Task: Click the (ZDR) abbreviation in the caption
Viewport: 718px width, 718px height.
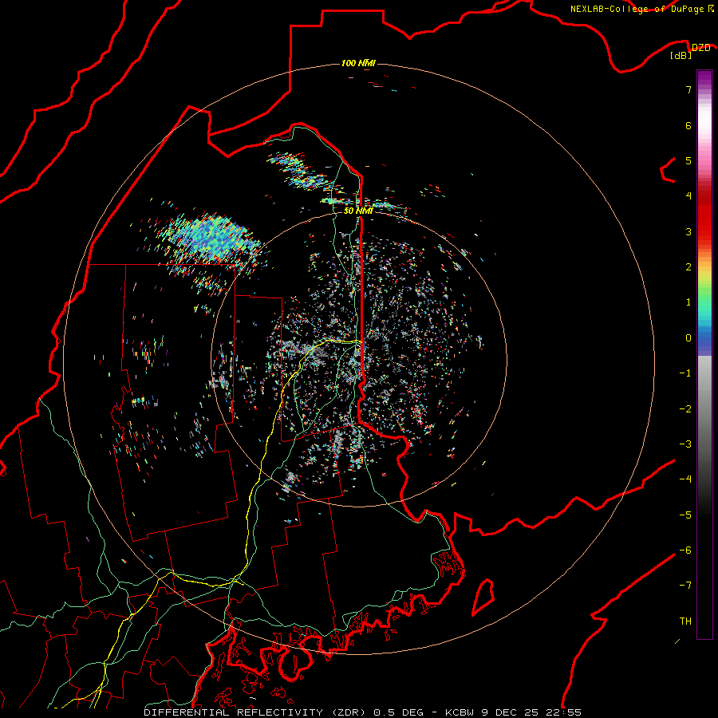Action: 347,712
